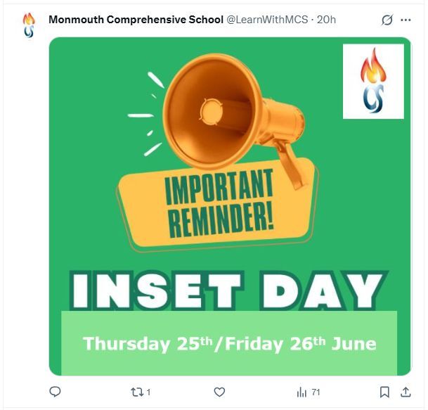Repost this tweet using retweet icon
428x410 pixels.
137,392
